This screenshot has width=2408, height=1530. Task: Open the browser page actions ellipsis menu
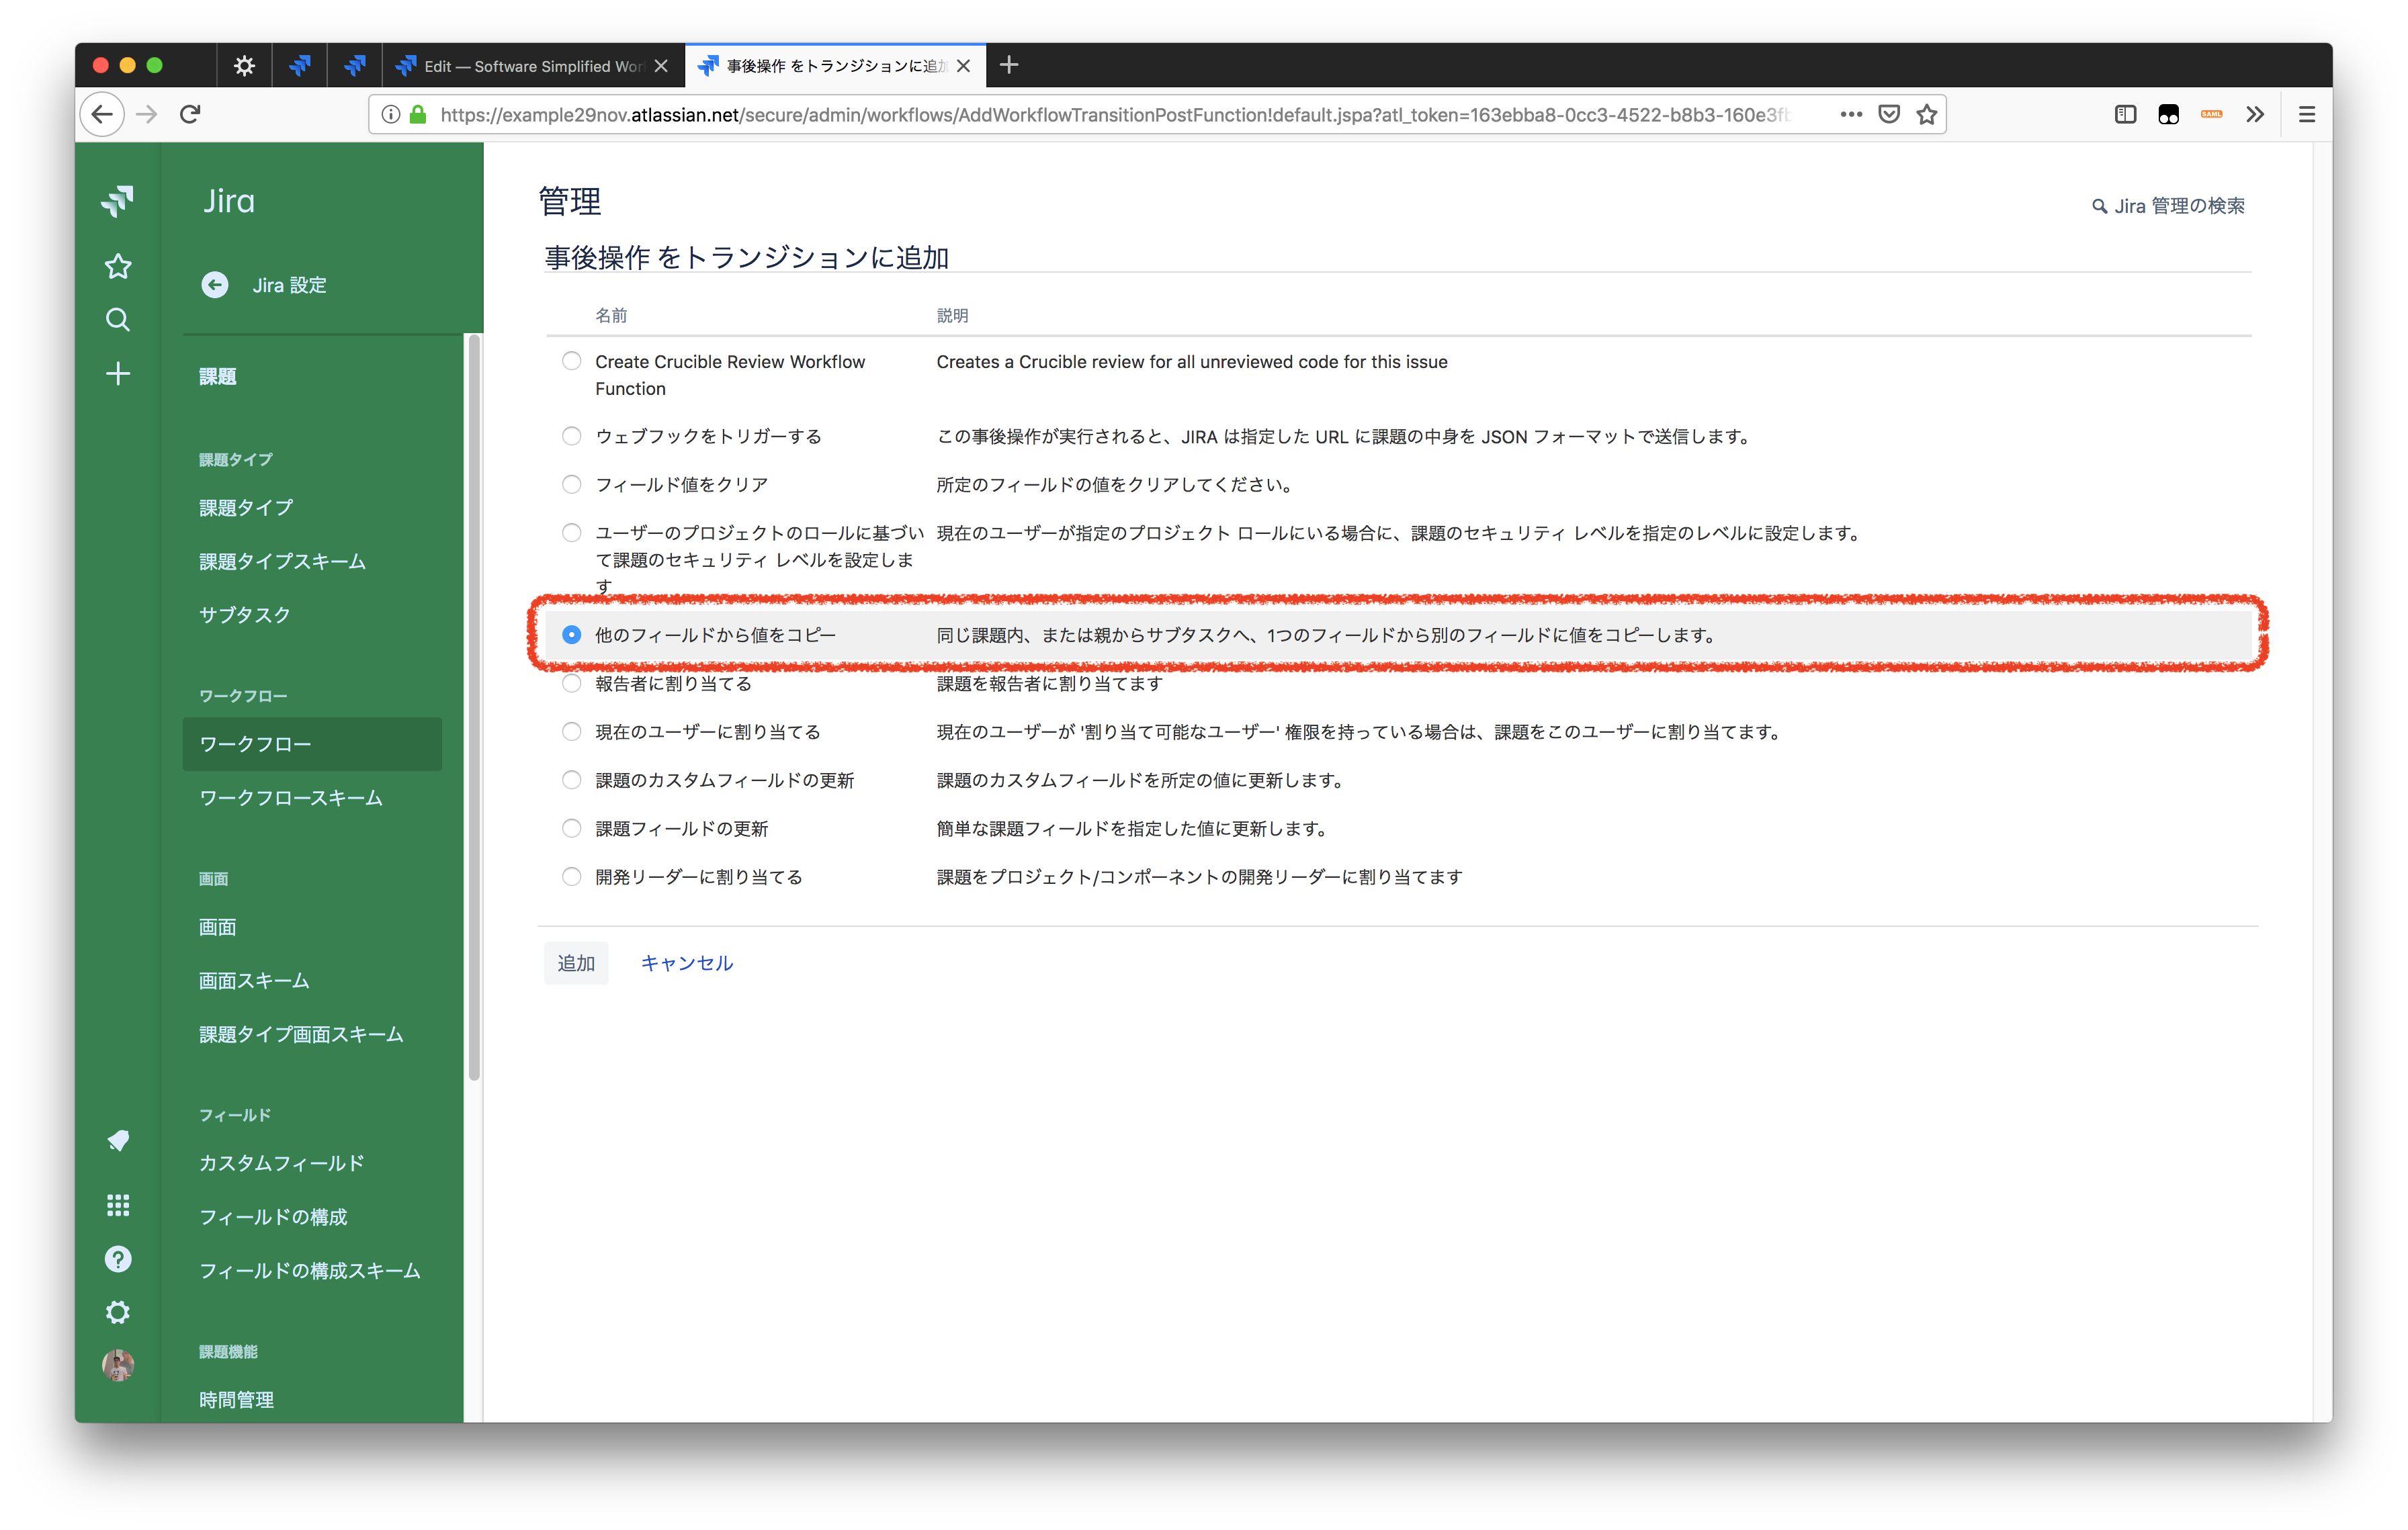coord(1851,114)
